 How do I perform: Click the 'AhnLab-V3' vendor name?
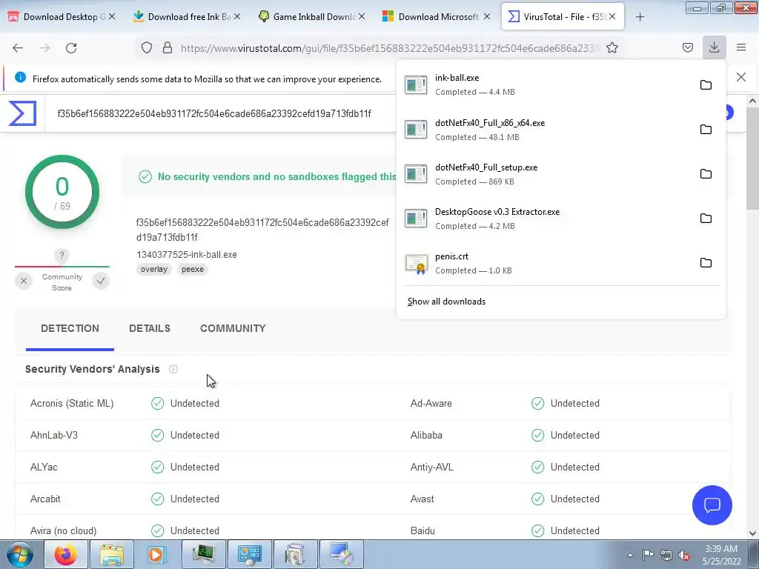pyautogui.click(x=53, y=435)
